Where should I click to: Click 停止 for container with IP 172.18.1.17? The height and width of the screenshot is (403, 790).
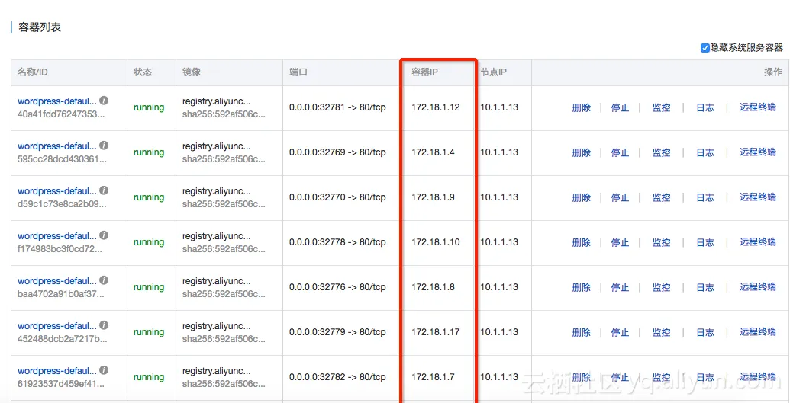tap(620, 333)
